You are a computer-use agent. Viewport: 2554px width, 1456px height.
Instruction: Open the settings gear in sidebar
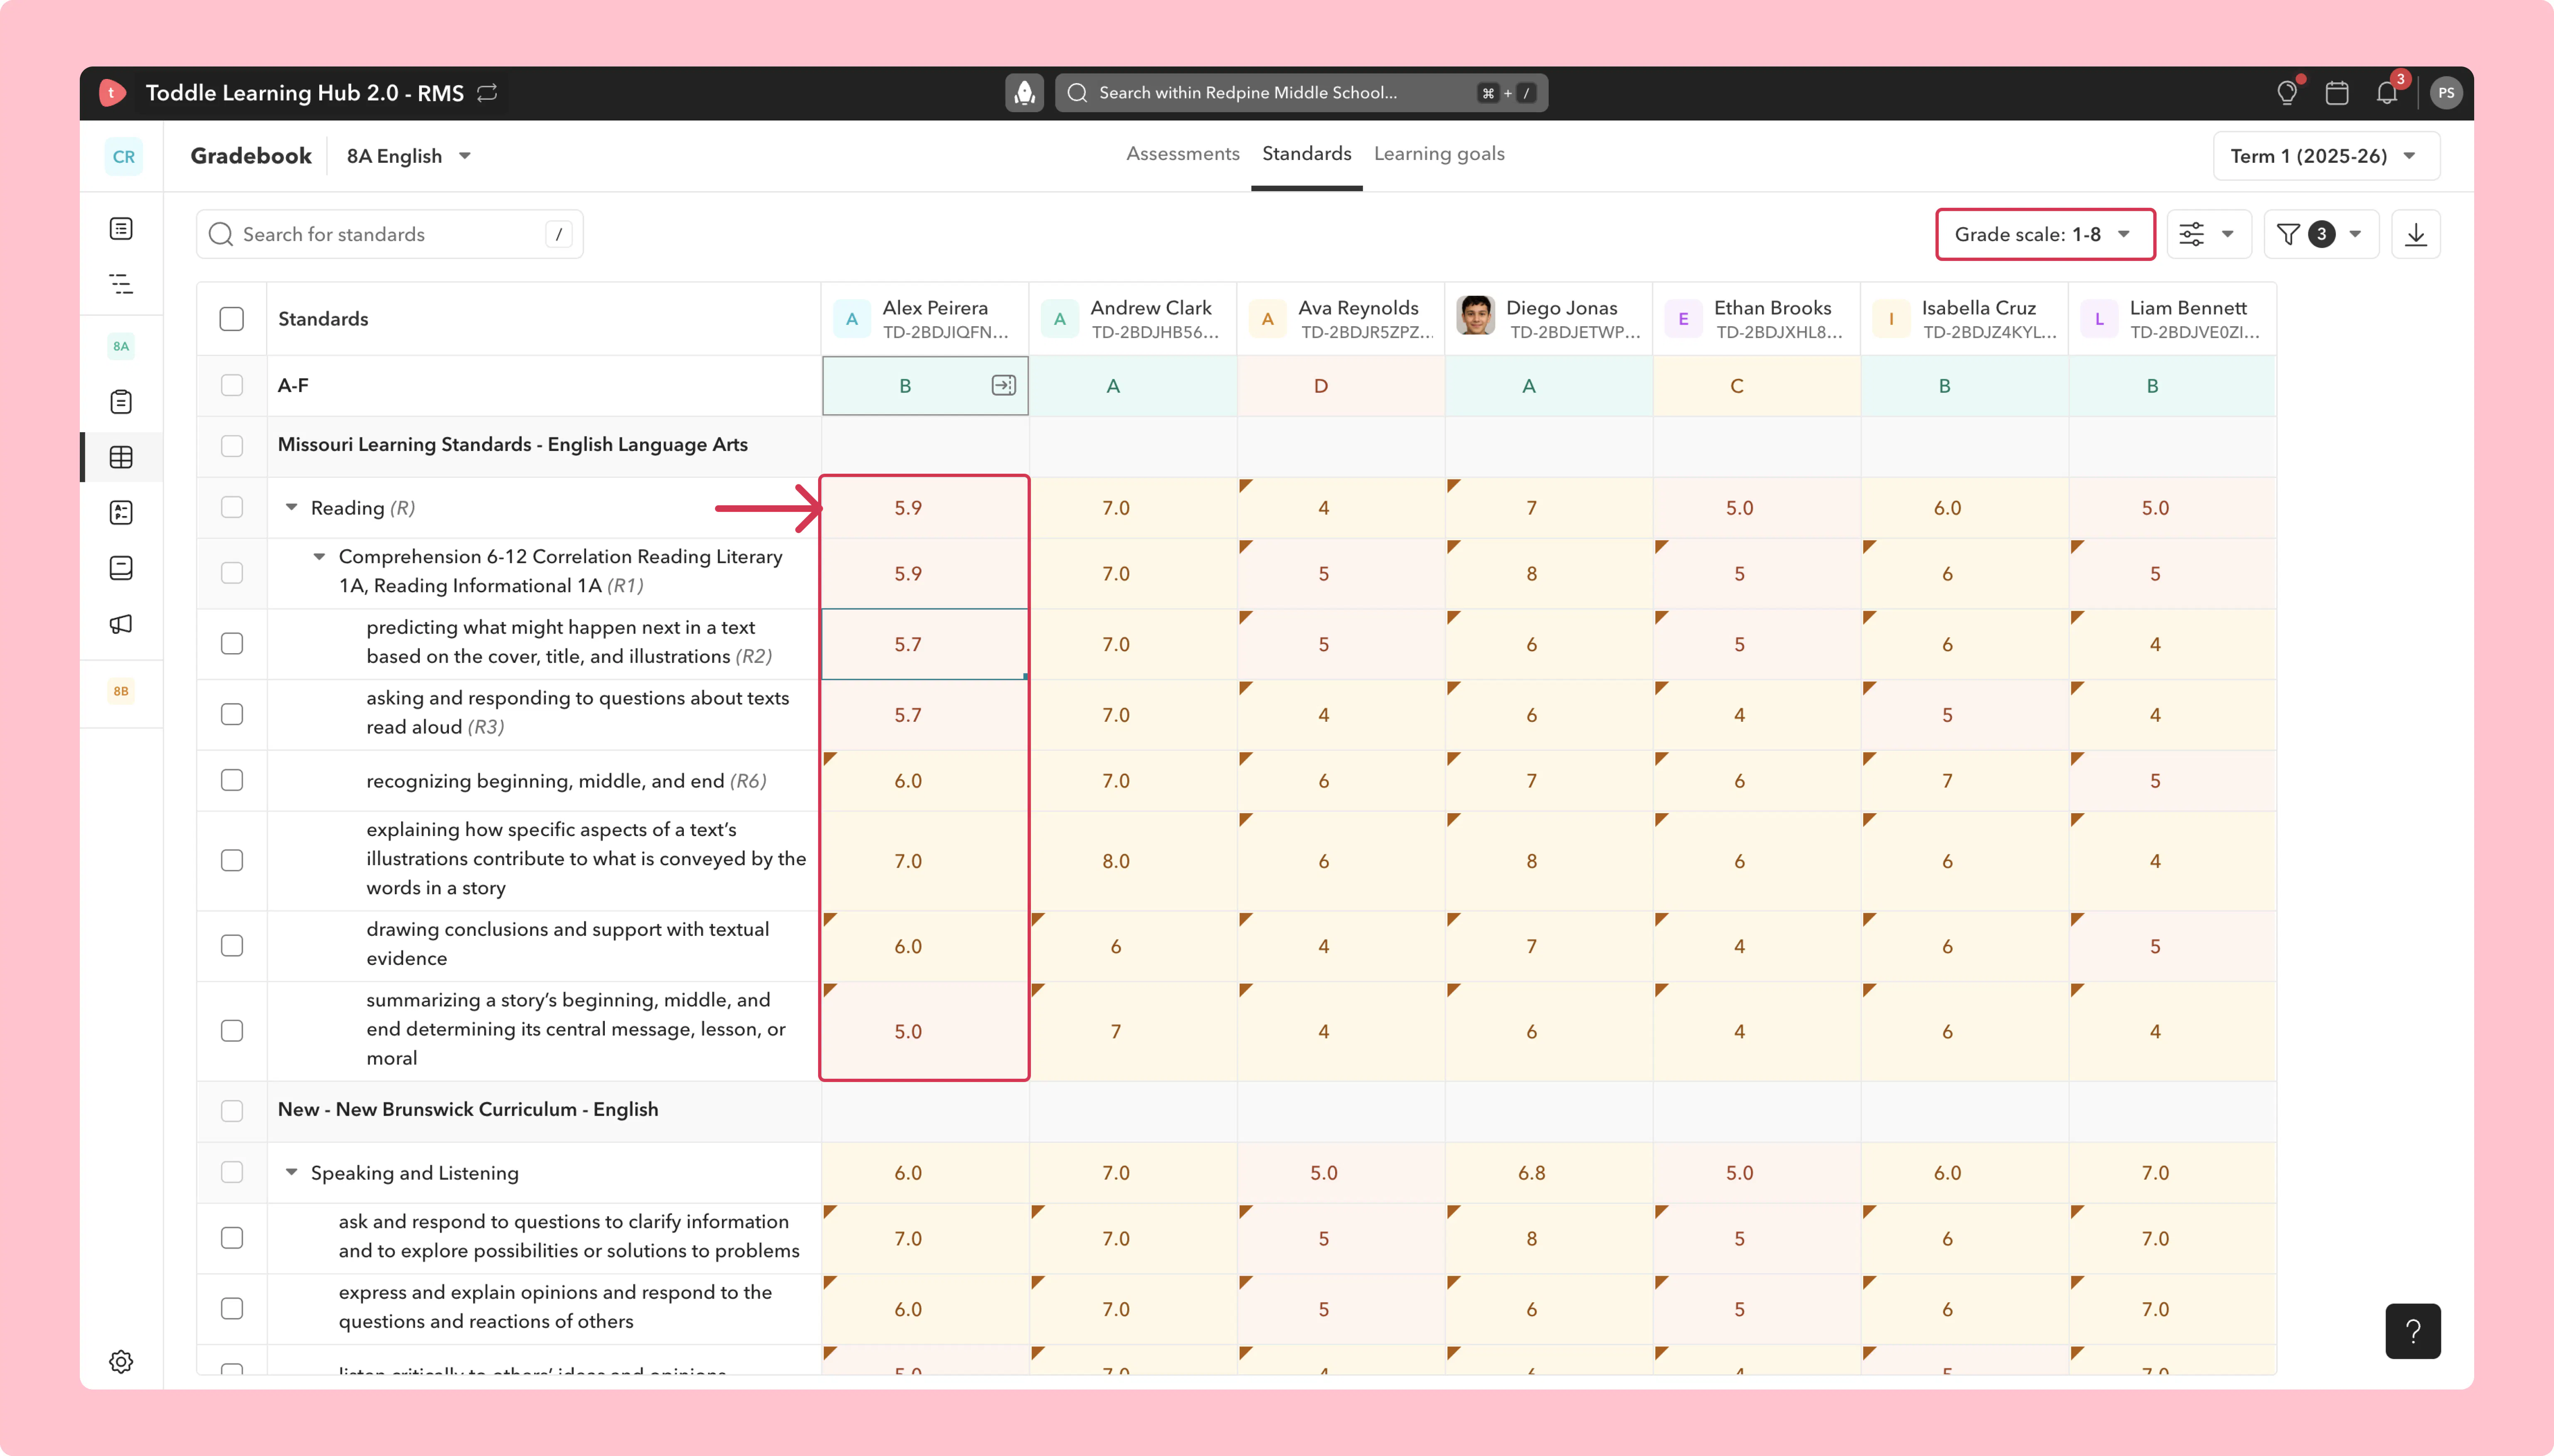[121, 1362]
